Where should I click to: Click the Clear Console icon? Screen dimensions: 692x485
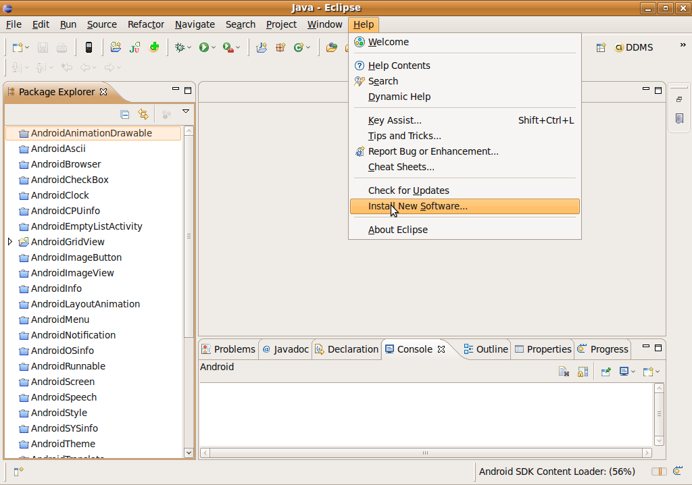coord(564,372)
